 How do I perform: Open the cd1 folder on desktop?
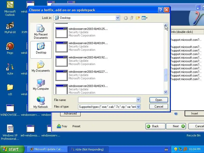pyautogui.click(x=10, y=90)
